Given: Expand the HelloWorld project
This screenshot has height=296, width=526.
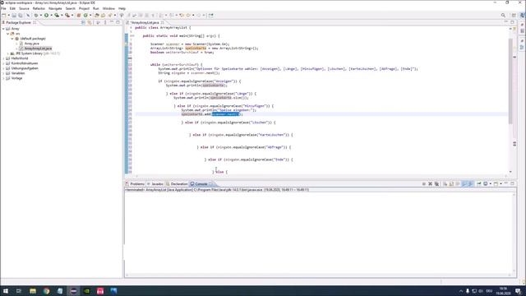Looking at the screenshot, I should pyautogui.click(x=3, y=58).
